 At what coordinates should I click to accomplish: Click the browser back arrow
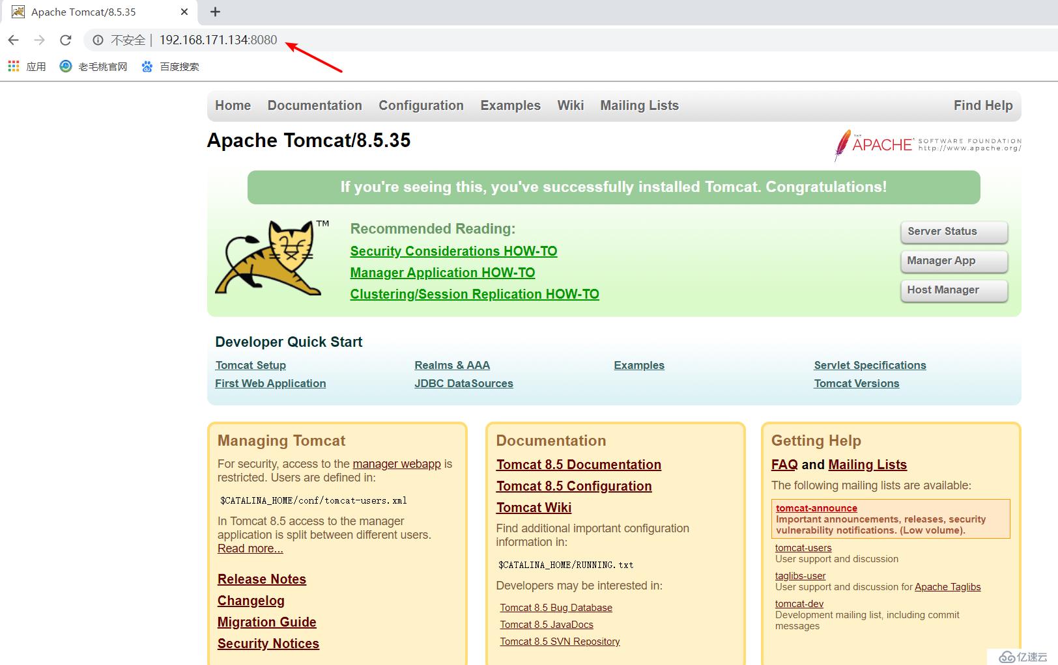tap(14, 40)
